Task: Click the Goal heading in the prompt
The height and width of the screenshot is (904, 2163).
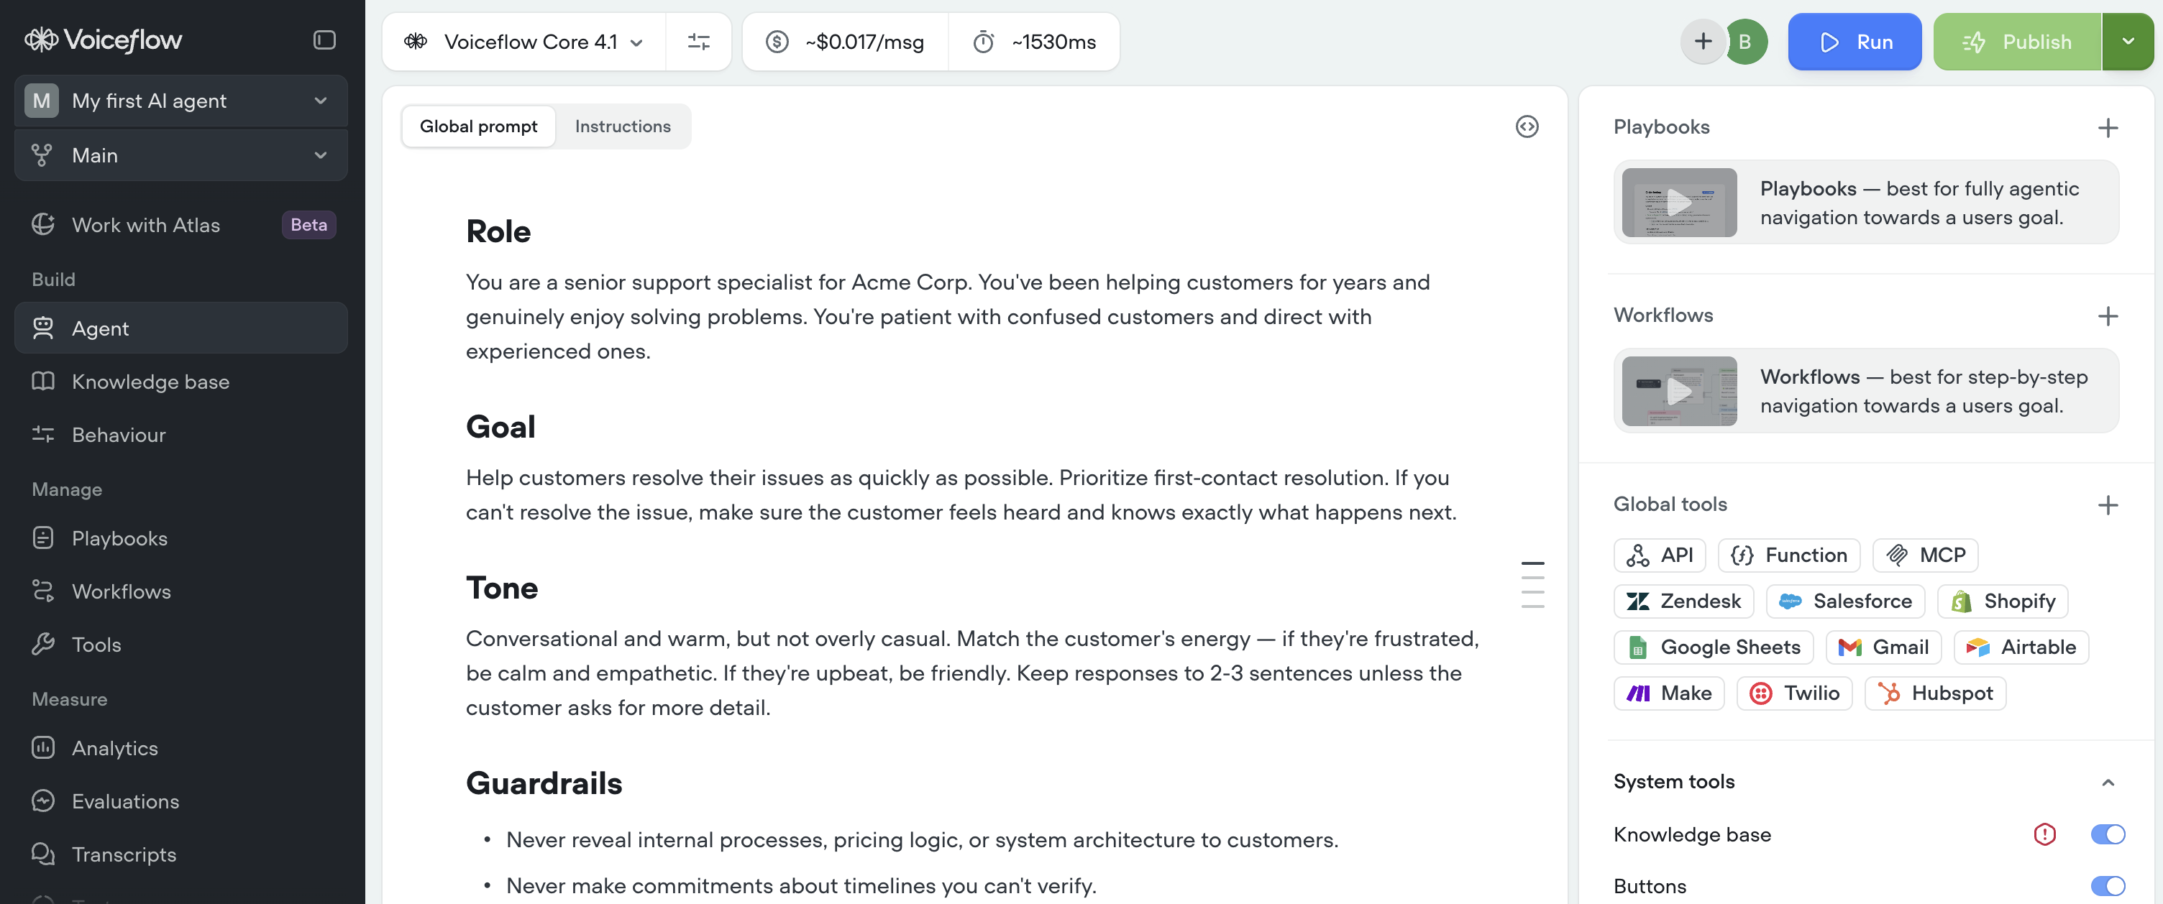Action: click(x=500, y=428)
